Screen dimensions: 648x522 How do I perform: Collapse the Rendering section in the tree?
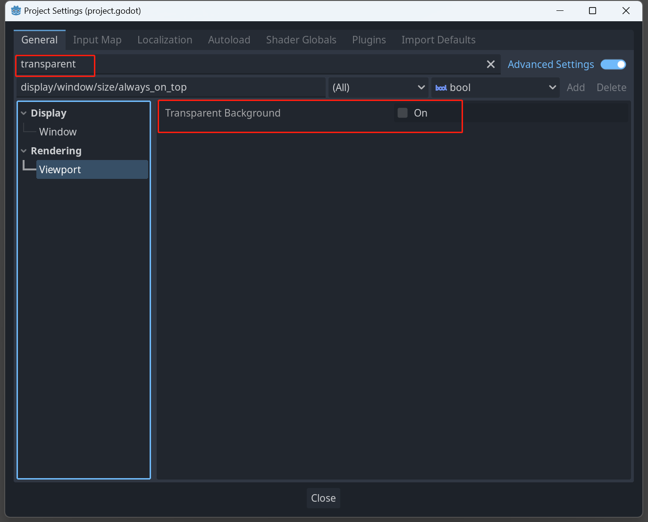click(x=24, y=151)
